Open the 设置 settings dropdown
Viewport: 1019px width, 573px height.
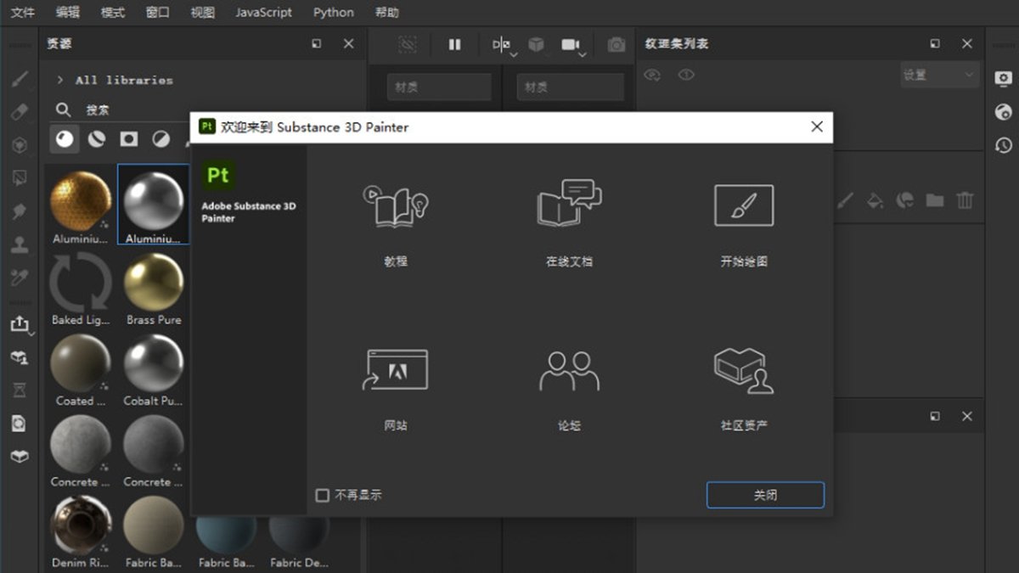tap(939, 75)
